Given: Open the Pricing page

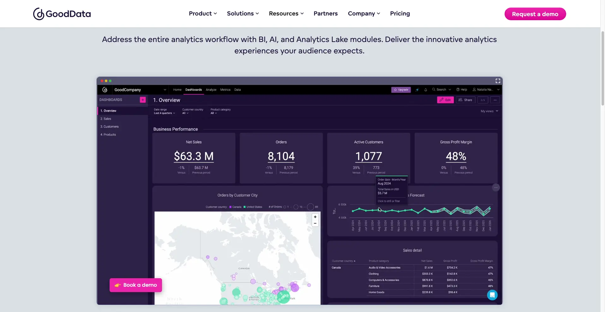Looking at the screenshot, I should 400,14.
